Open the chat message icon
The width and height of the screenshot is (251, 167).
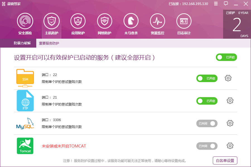(226, 4)
